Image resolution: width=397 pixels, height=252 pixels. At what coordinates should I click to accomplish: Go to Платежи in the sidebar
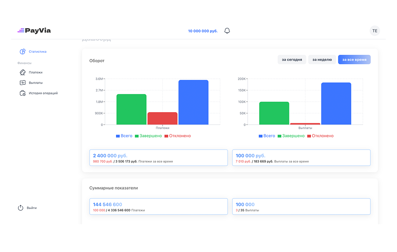tap(36, 73)
